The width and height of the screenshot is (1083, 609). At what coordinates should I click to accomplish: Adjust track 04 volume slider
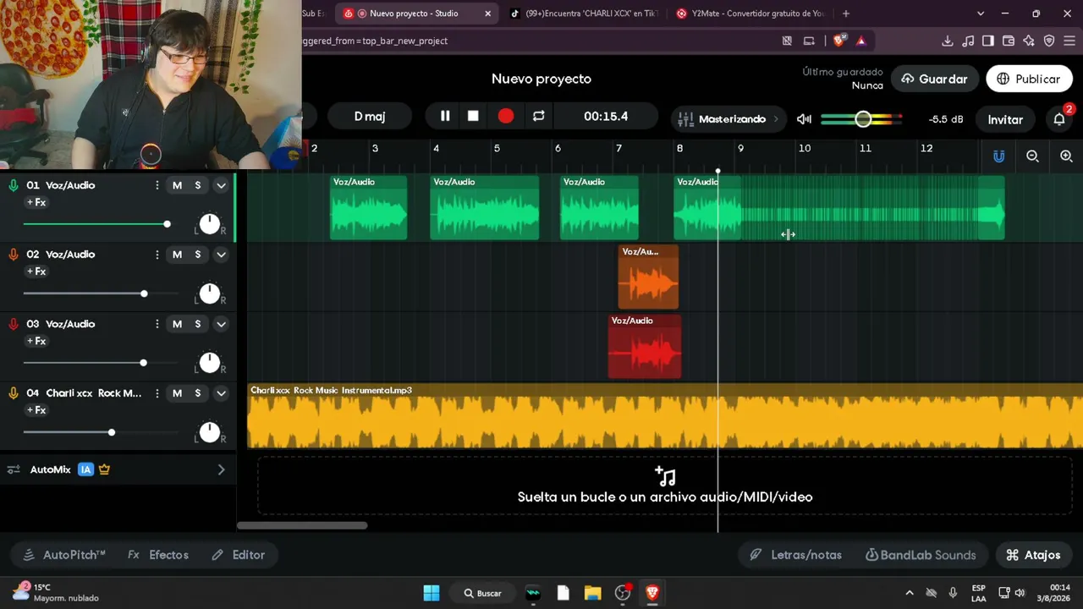[111, 432]
